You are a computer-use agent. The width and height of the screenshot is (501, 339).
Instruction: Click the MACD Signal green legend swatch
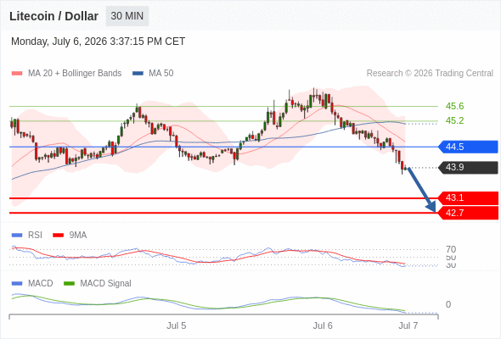(69, 284)
